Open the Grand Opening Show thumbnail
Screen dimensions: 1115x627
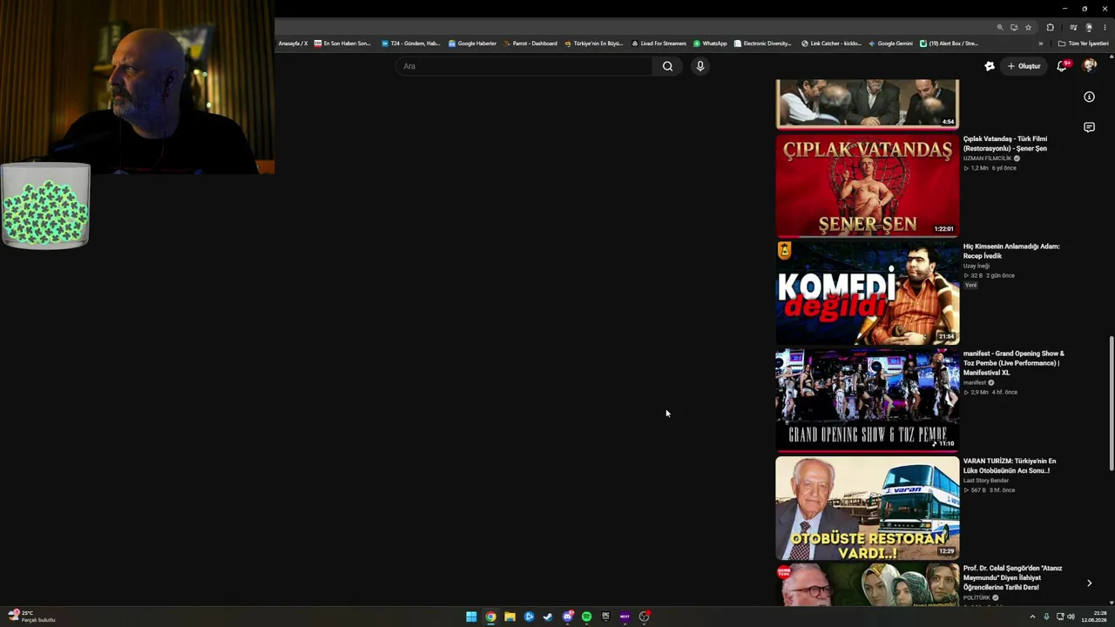tap(868, 400)
